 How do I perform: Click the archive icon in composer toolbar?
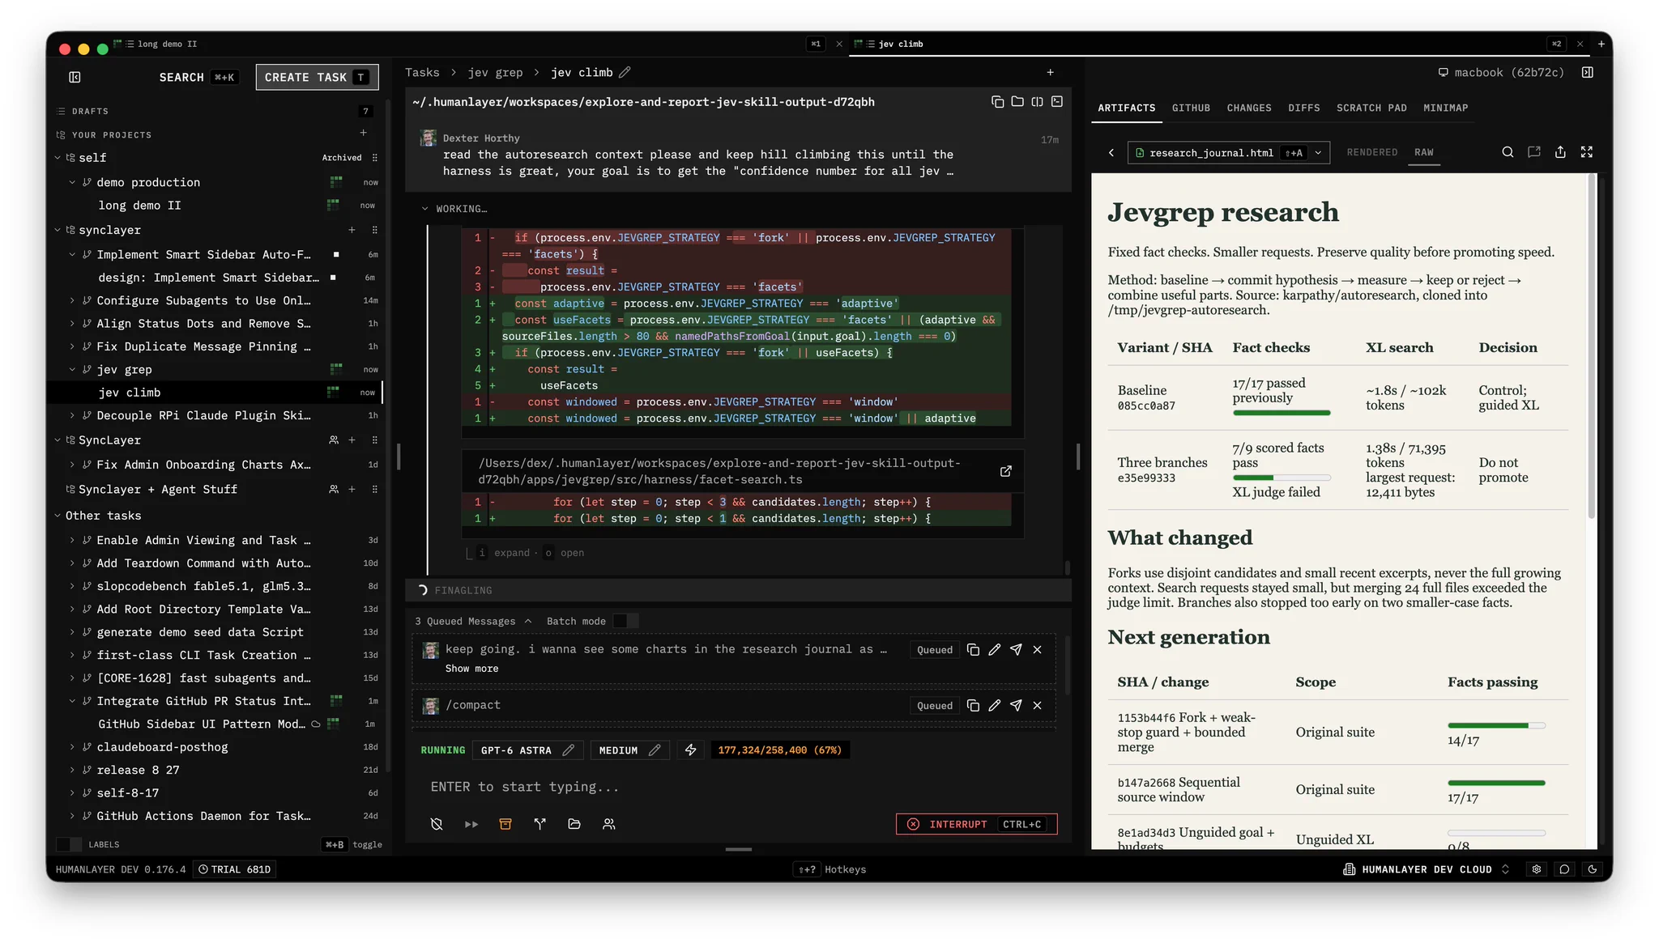[x=505, y=824]
